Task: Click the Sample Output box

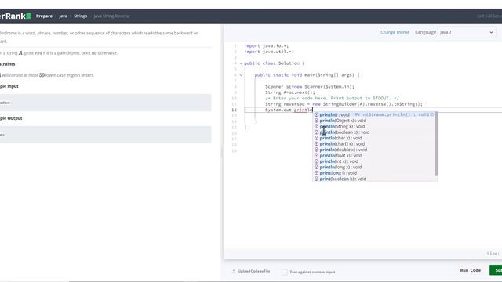Action: click(105, 135)
